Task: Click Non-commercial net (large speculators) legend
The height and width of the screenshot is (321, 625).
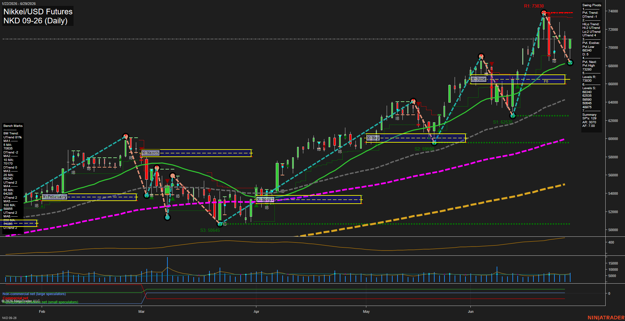Action: [34, 294]
